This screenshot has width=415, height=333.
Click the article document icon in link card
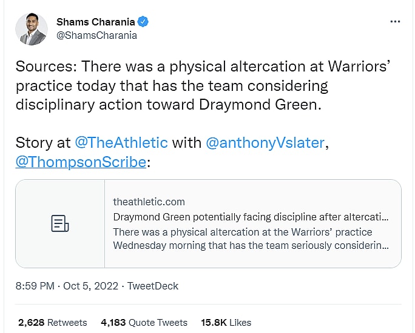(x=59, y=223)
